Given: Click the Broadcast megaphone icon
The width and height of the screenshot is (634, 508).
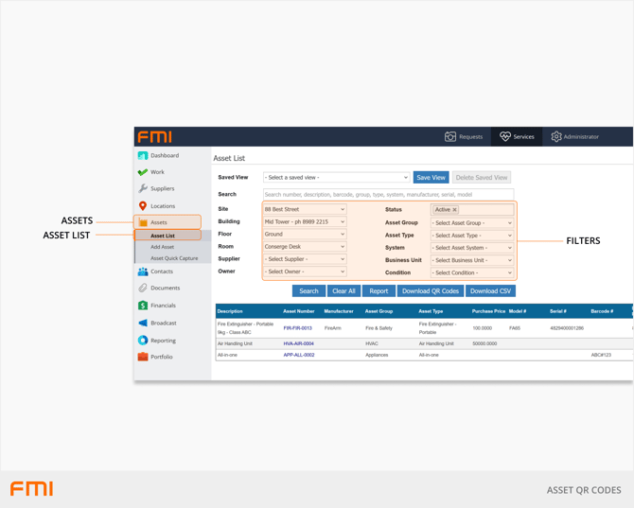Looking at the screenshot, I should [x=143, y=323].
